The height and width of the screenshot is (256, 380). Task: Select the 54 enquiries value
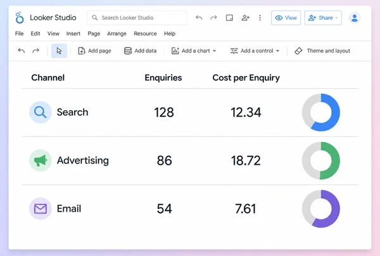tap(164, 208)
